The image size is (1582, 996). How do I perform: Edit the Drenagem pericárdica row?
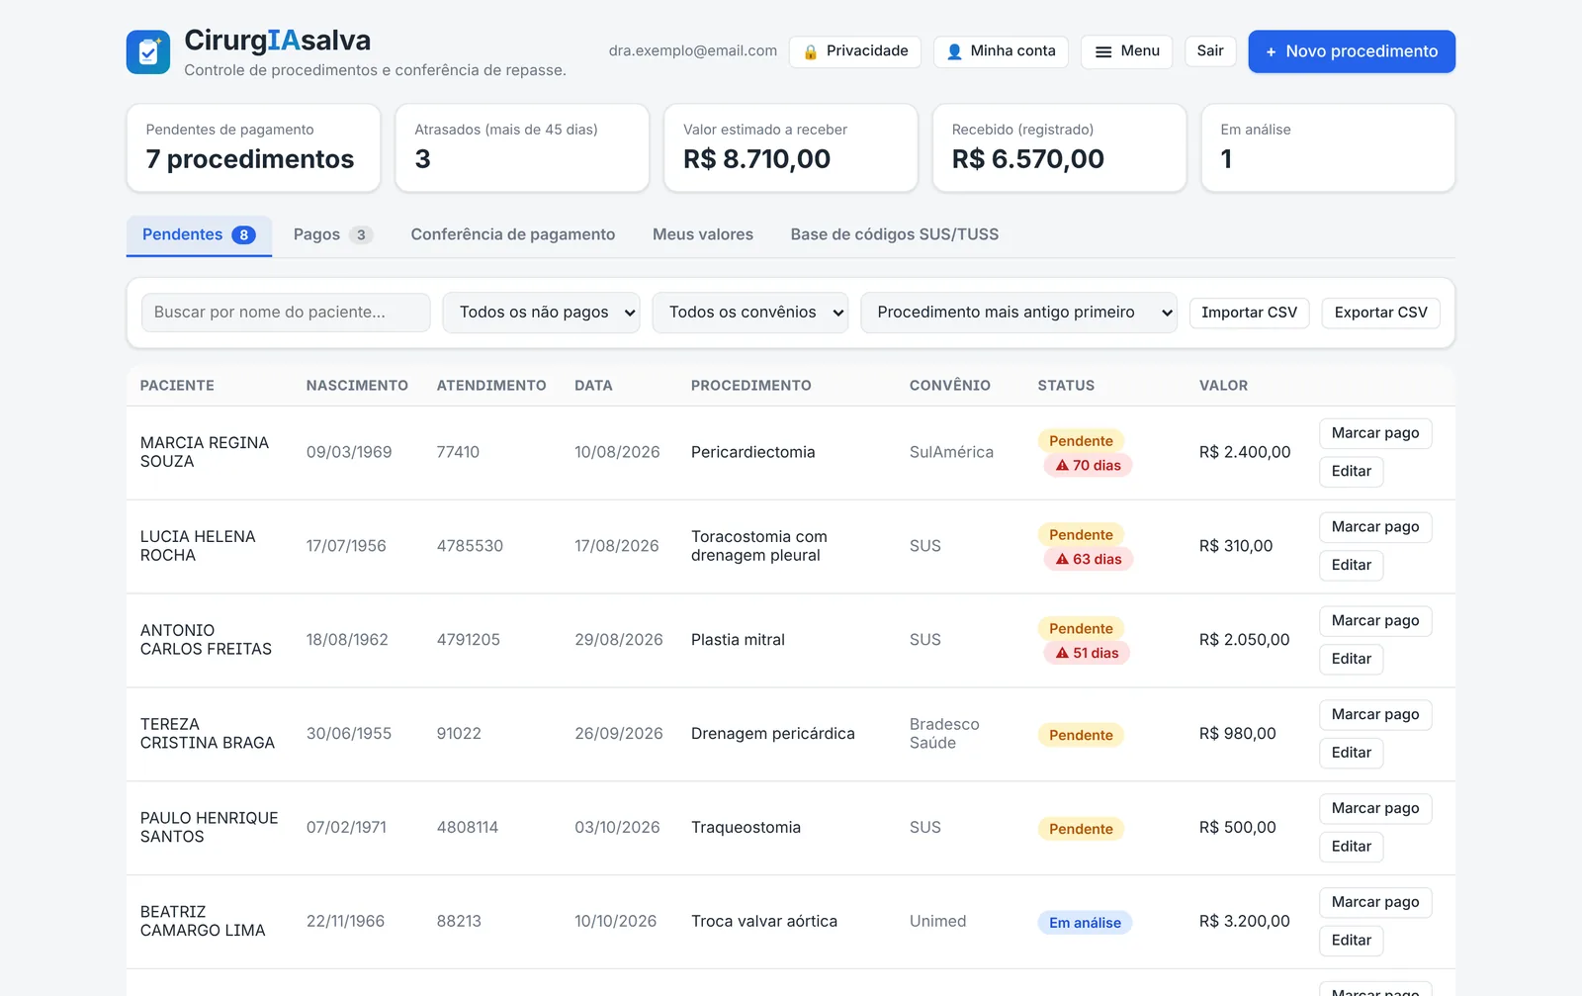(1351, 754)
